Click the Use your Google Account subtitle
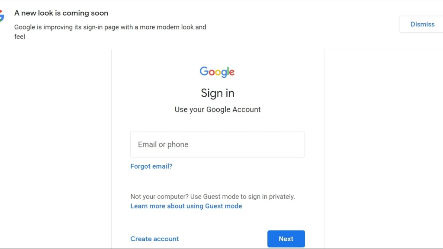Viewport: 443px width, 249px height. pyautogui.click(x=218, y=109)
